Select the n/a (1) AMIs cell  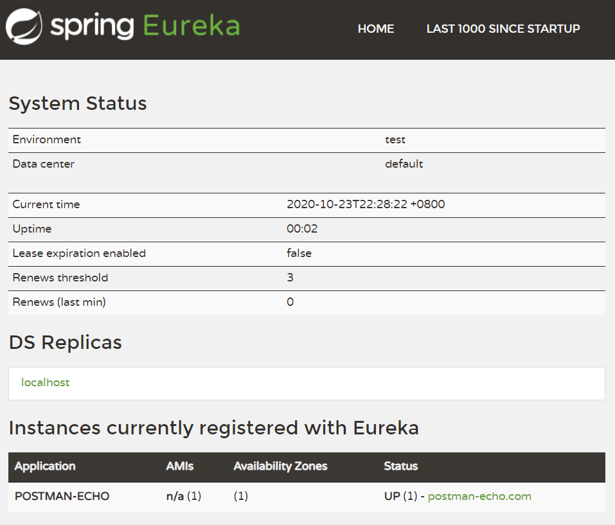pyautogui.click(x=184, y=496)
